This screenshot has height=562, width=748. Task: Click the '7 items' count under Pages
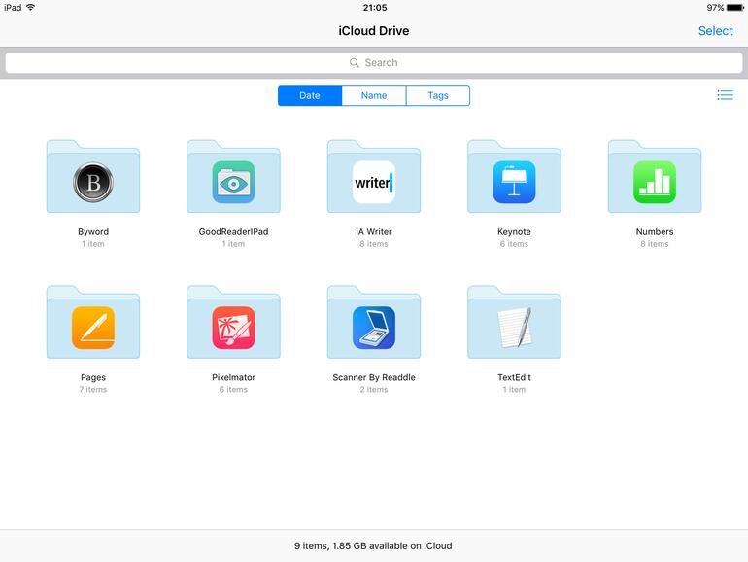(93, 389)
